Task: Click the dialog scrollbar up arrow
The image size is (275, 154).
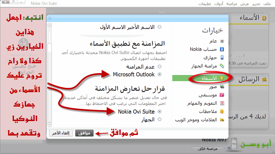Action: pyautogui.click(x=50, y=25)
